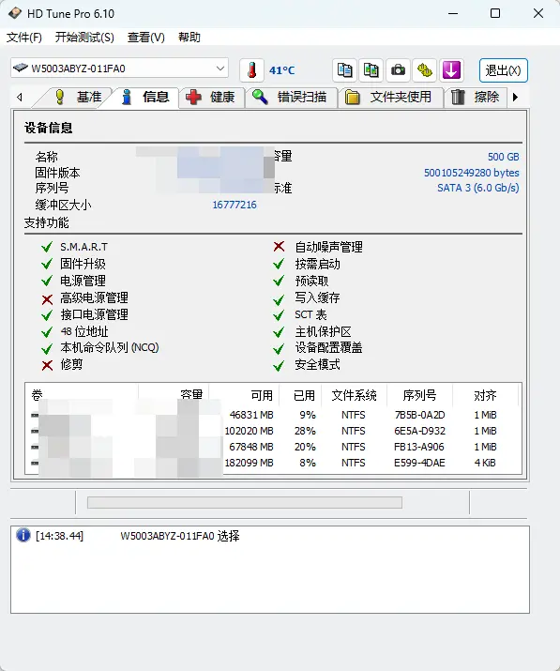The image size is (560, 671).
Task: Click the blue info icon in log
Action: 23,535
